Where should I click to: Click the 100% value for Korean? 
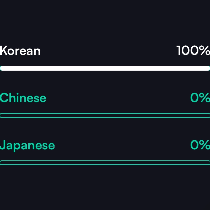(193, 51)
